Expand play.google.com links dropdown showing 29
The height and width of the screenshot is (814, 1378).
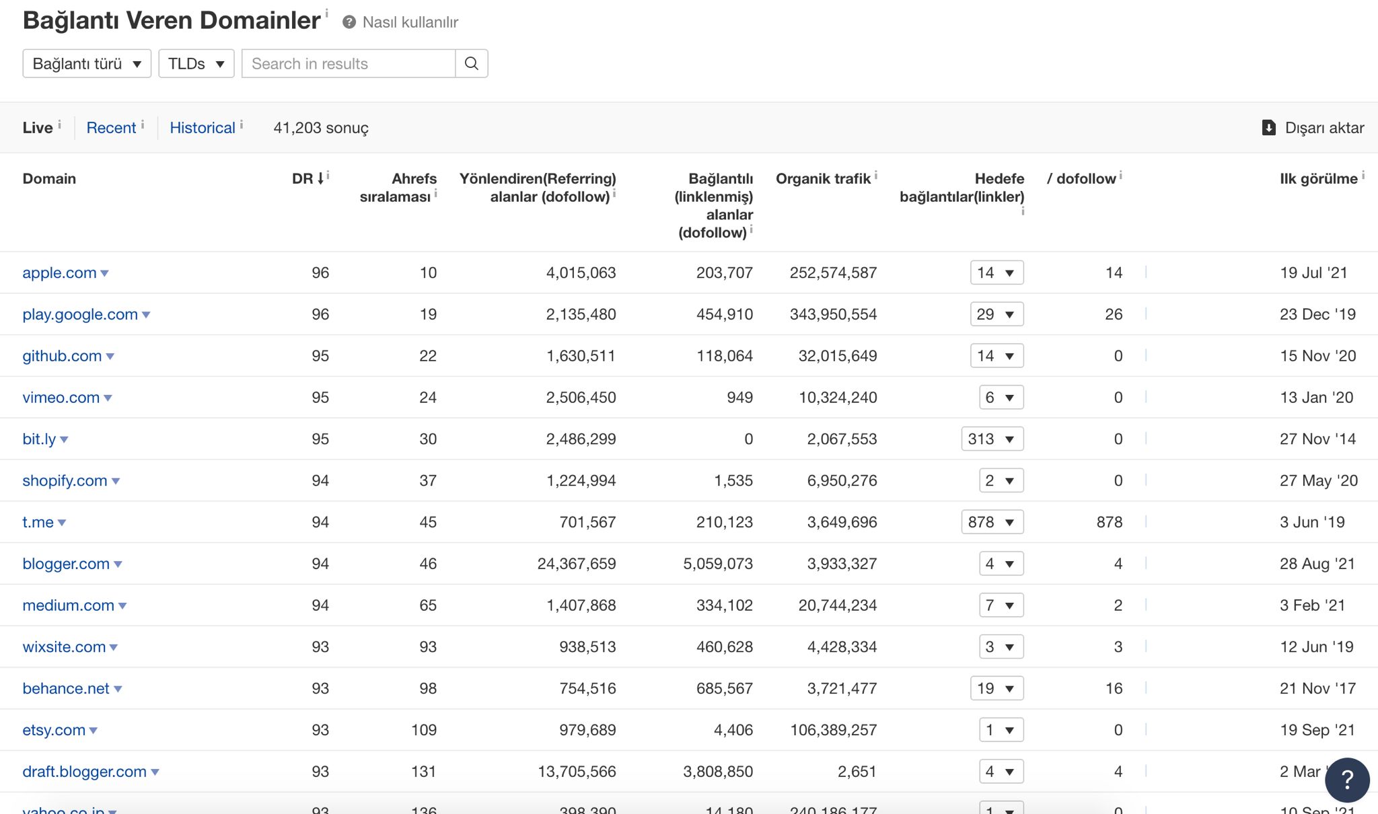pyautogui.click(x=997, y=314)
